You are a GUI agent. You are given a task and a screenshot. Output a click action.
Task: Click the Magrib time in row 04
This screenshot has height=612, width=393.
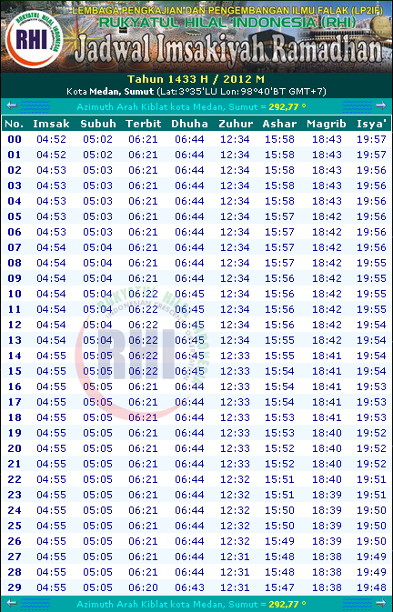coord(327,201)
